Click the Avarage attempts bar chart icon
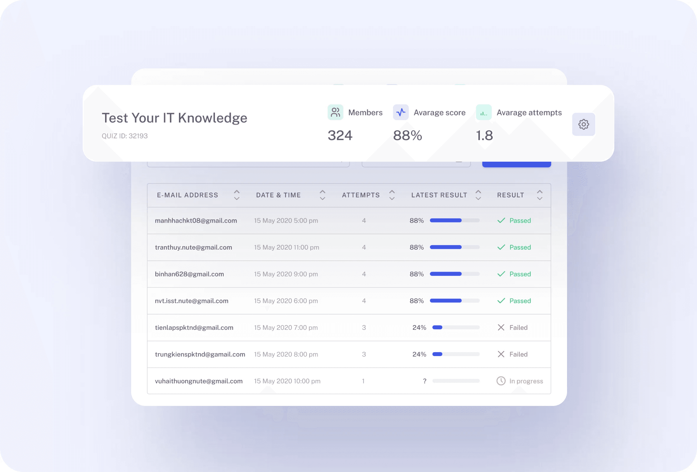 [483, 112]
